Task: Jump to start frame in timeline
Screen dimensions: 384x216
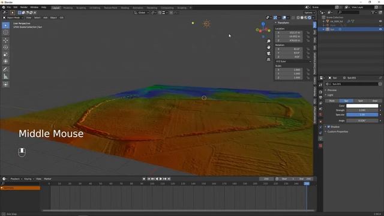Action: 149,179
